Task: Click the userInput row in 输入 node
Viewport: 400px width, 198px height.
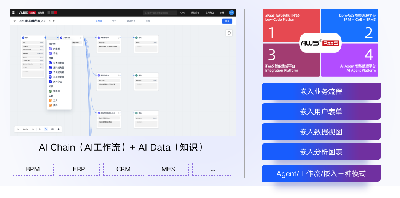Action: (x=33, y=53)
